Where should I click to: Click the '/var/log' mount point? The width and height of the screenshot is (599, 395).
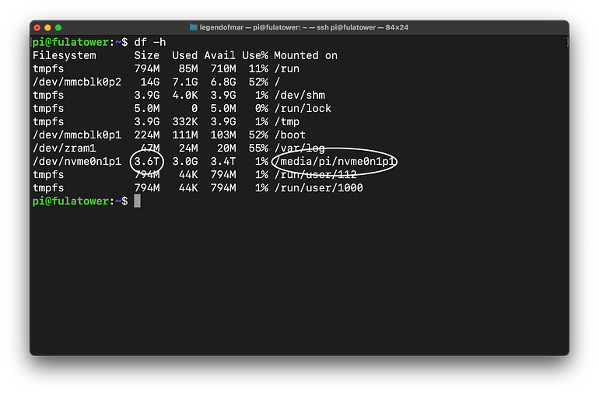(x=299, y=149)
